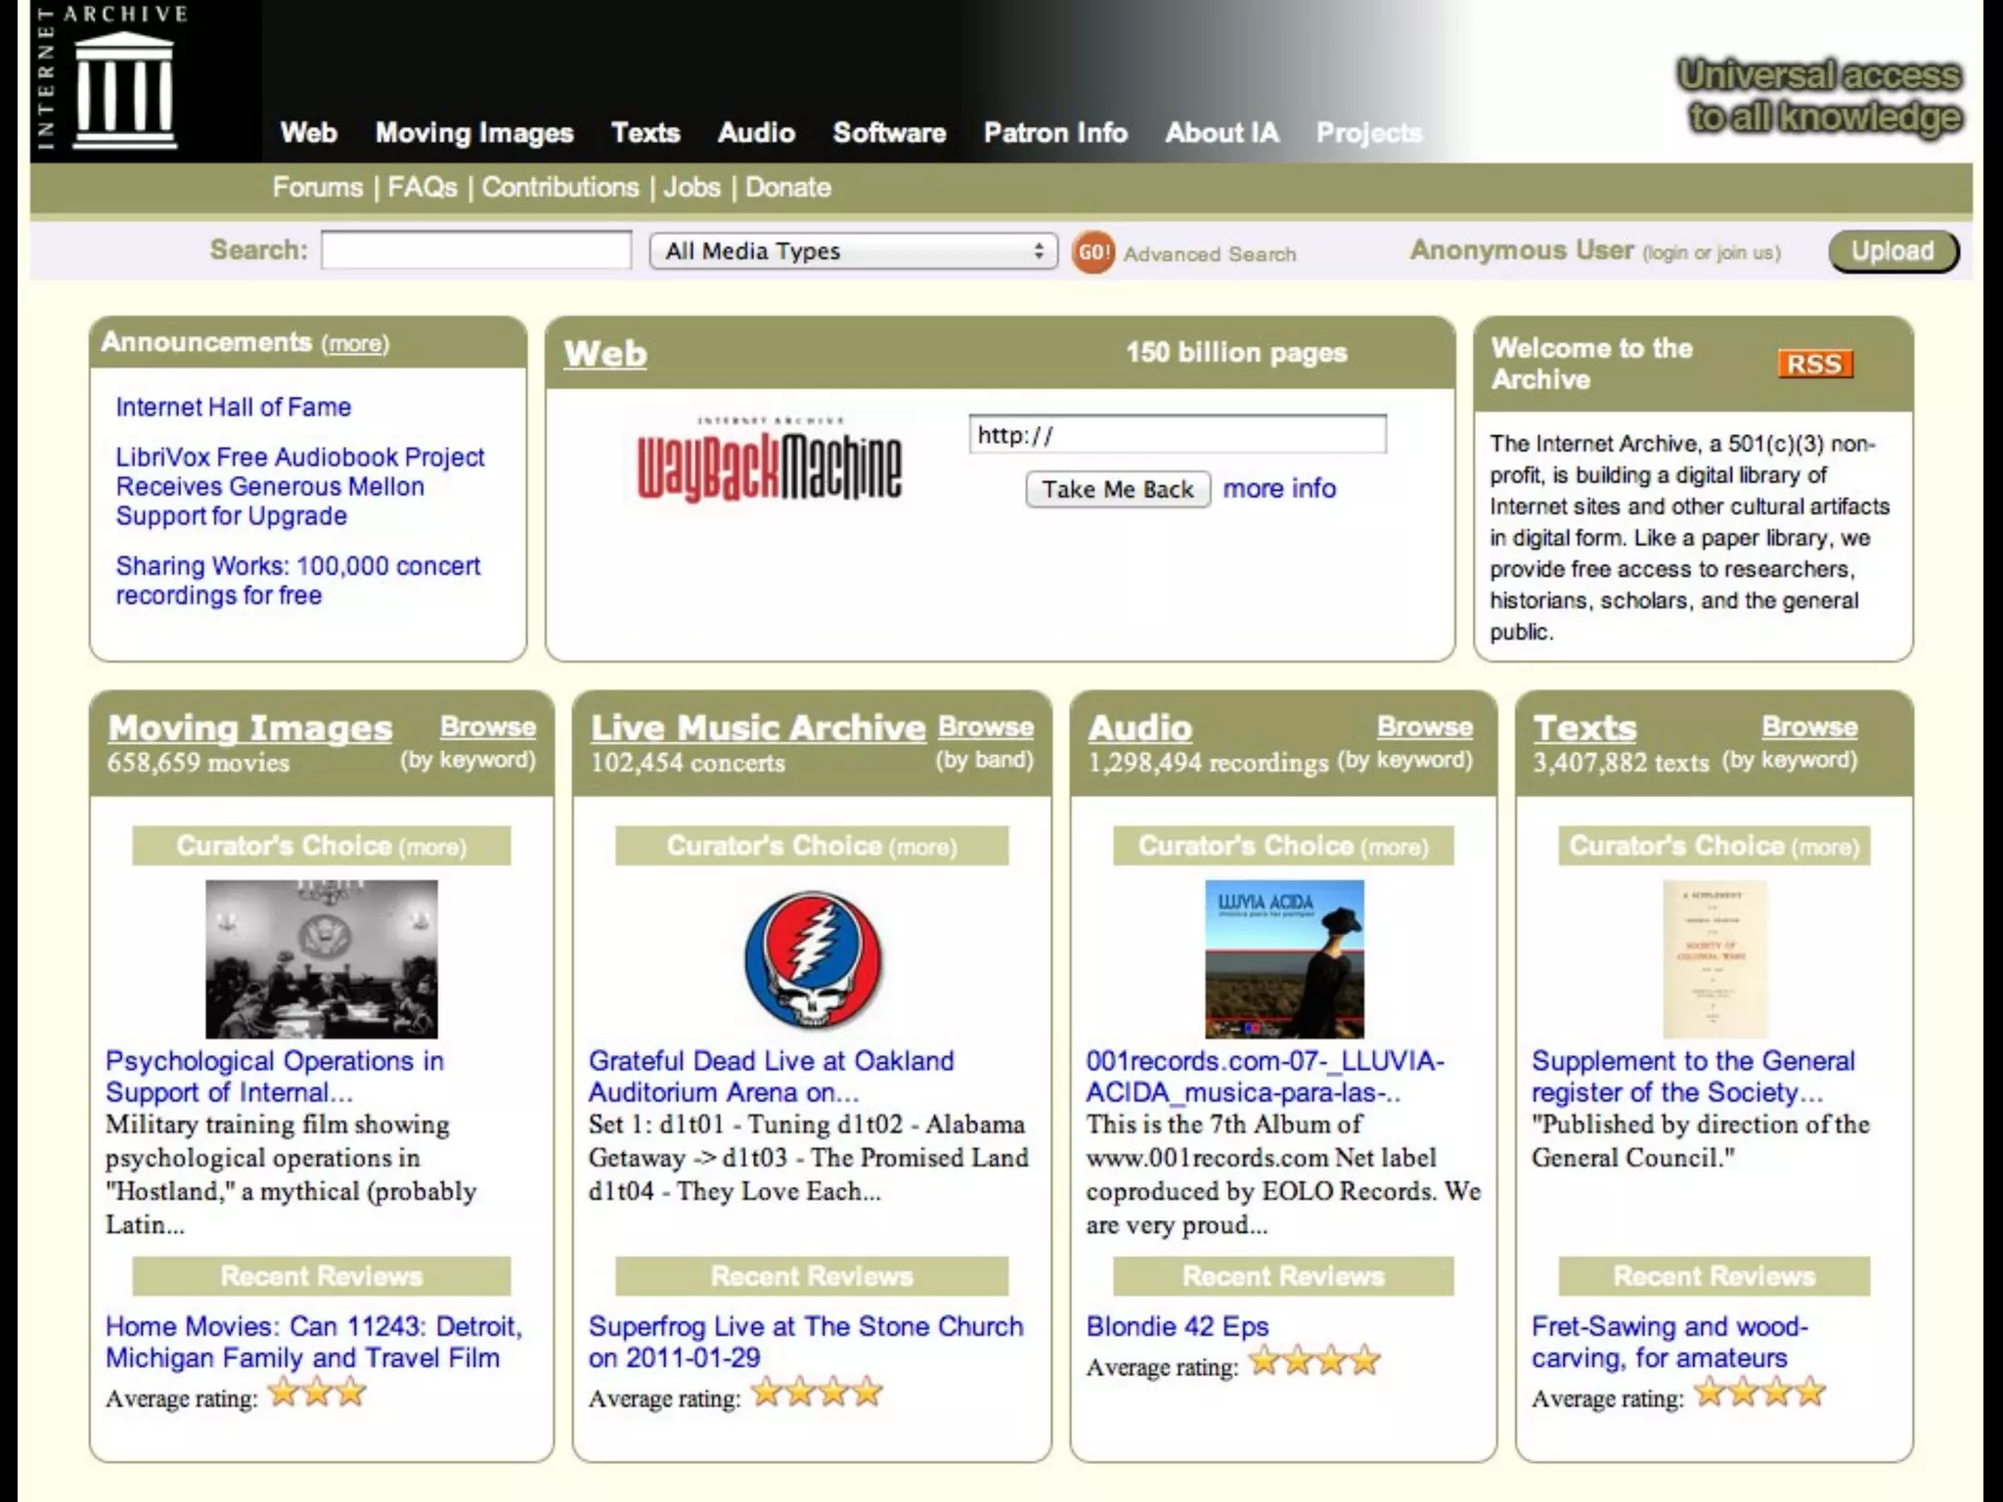Open the Lluvia Acida album cover
The height and width of the screenshot is (1502, 2003).
pyautogui.click(x=1283, y=958)
